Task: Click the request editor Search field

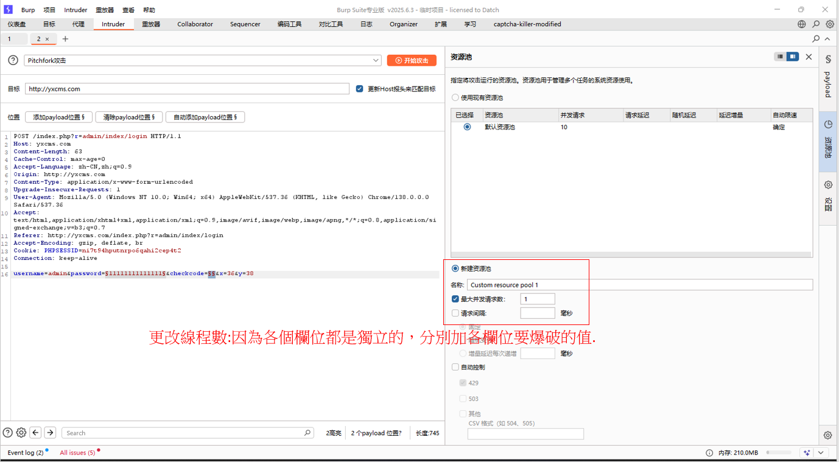Action: coord(188,433)
